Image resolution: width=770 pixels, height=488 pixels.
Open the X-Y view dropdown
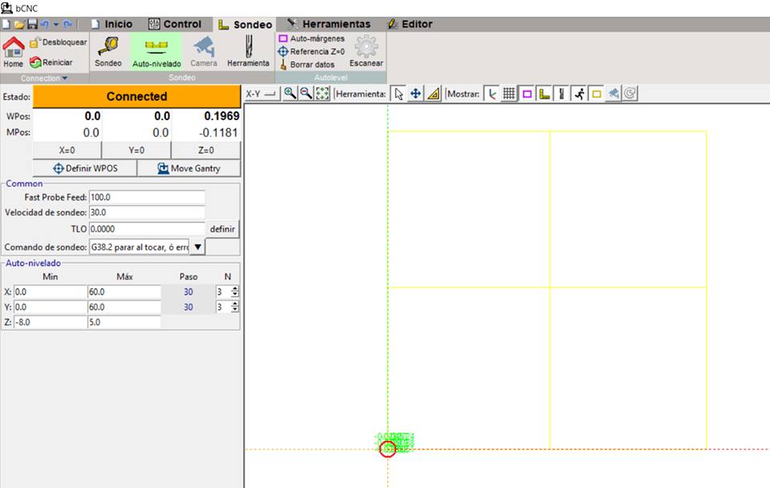click(261, 94)
